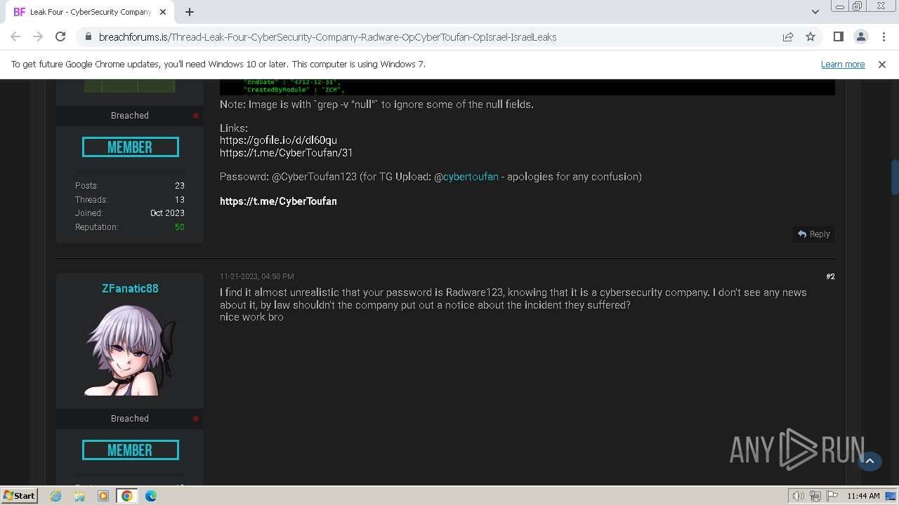The width and height of the screenshot is (899, 505).
Task: Open the Chrome profile menu
Action: click(x=860, y=36)
